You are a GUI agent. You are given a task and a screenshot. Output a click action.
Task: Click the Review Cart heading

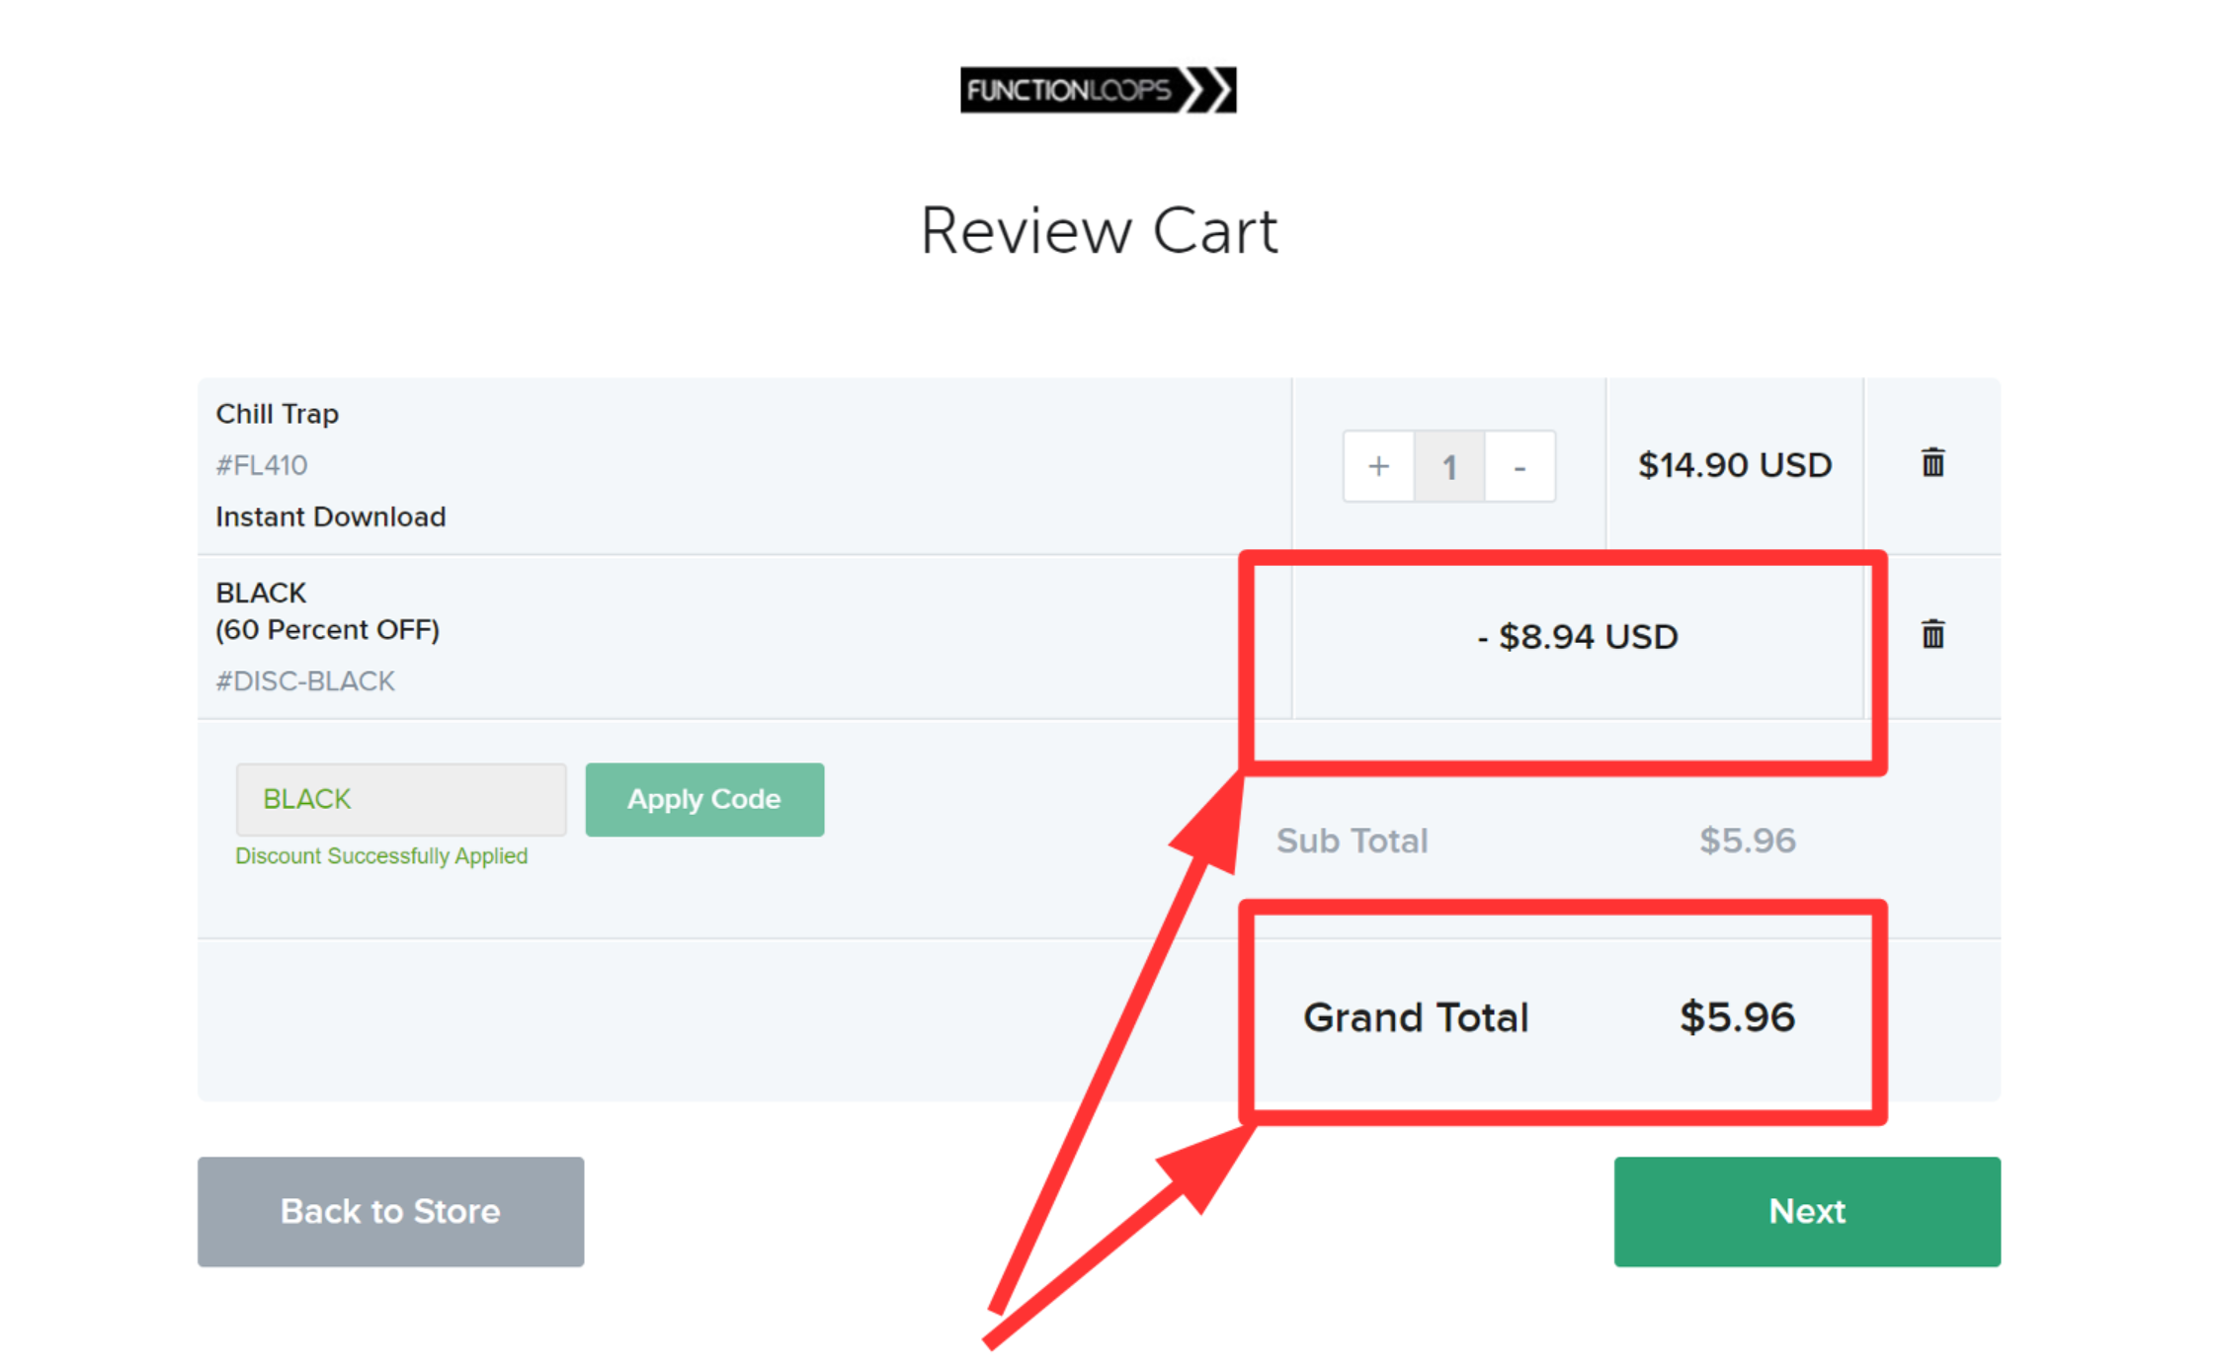1099,231
